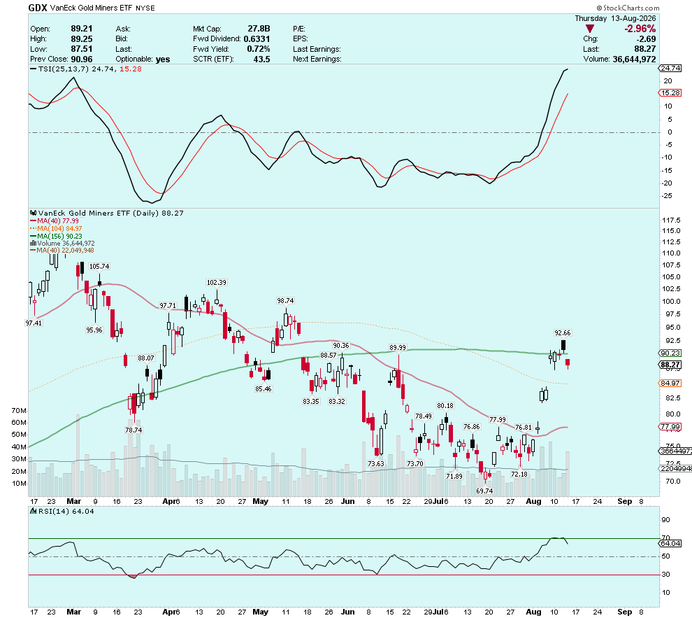Click the May label under price chart

(x=261, y=501)
